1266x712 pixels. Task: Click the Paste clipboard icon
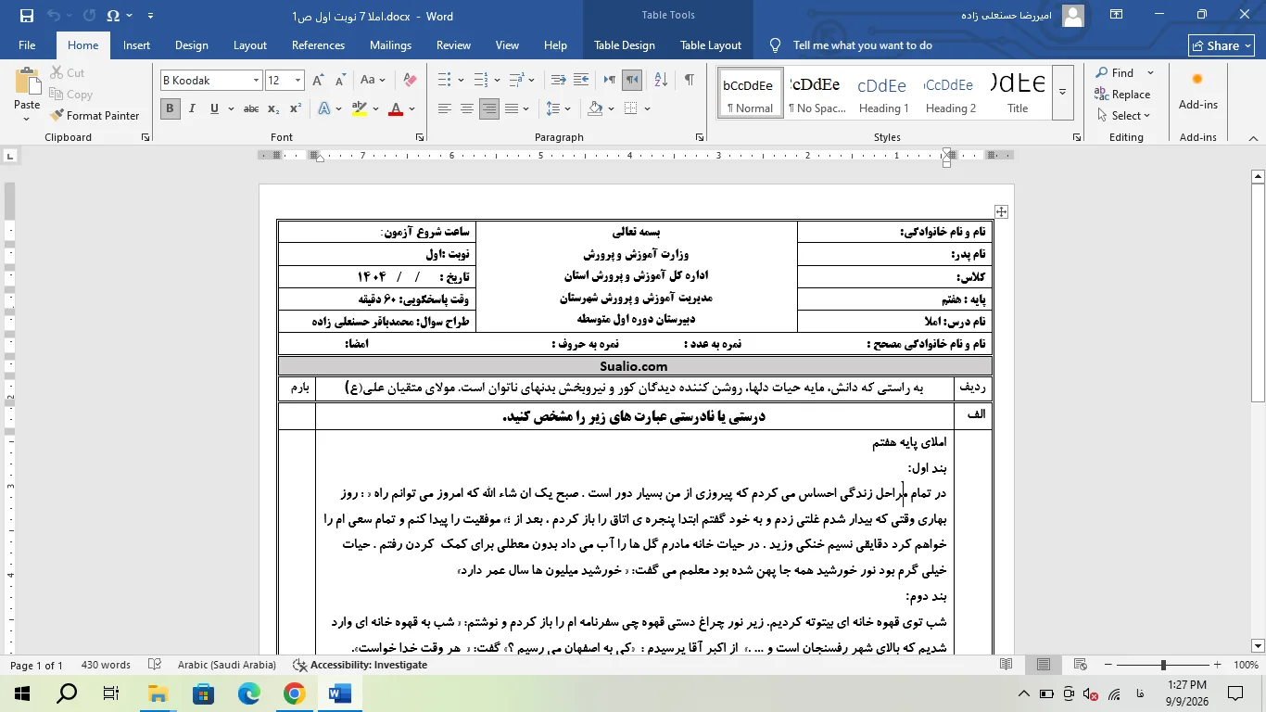[27, 82]
